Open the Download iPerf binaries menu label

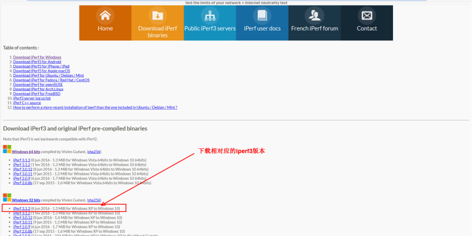157,32
